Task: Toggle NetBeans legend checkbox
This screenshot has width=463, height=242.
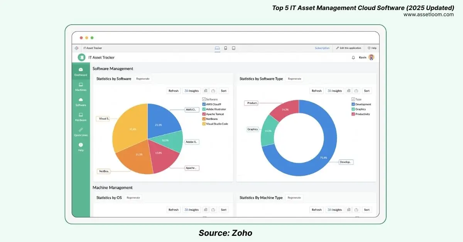Action: (204, 119)
